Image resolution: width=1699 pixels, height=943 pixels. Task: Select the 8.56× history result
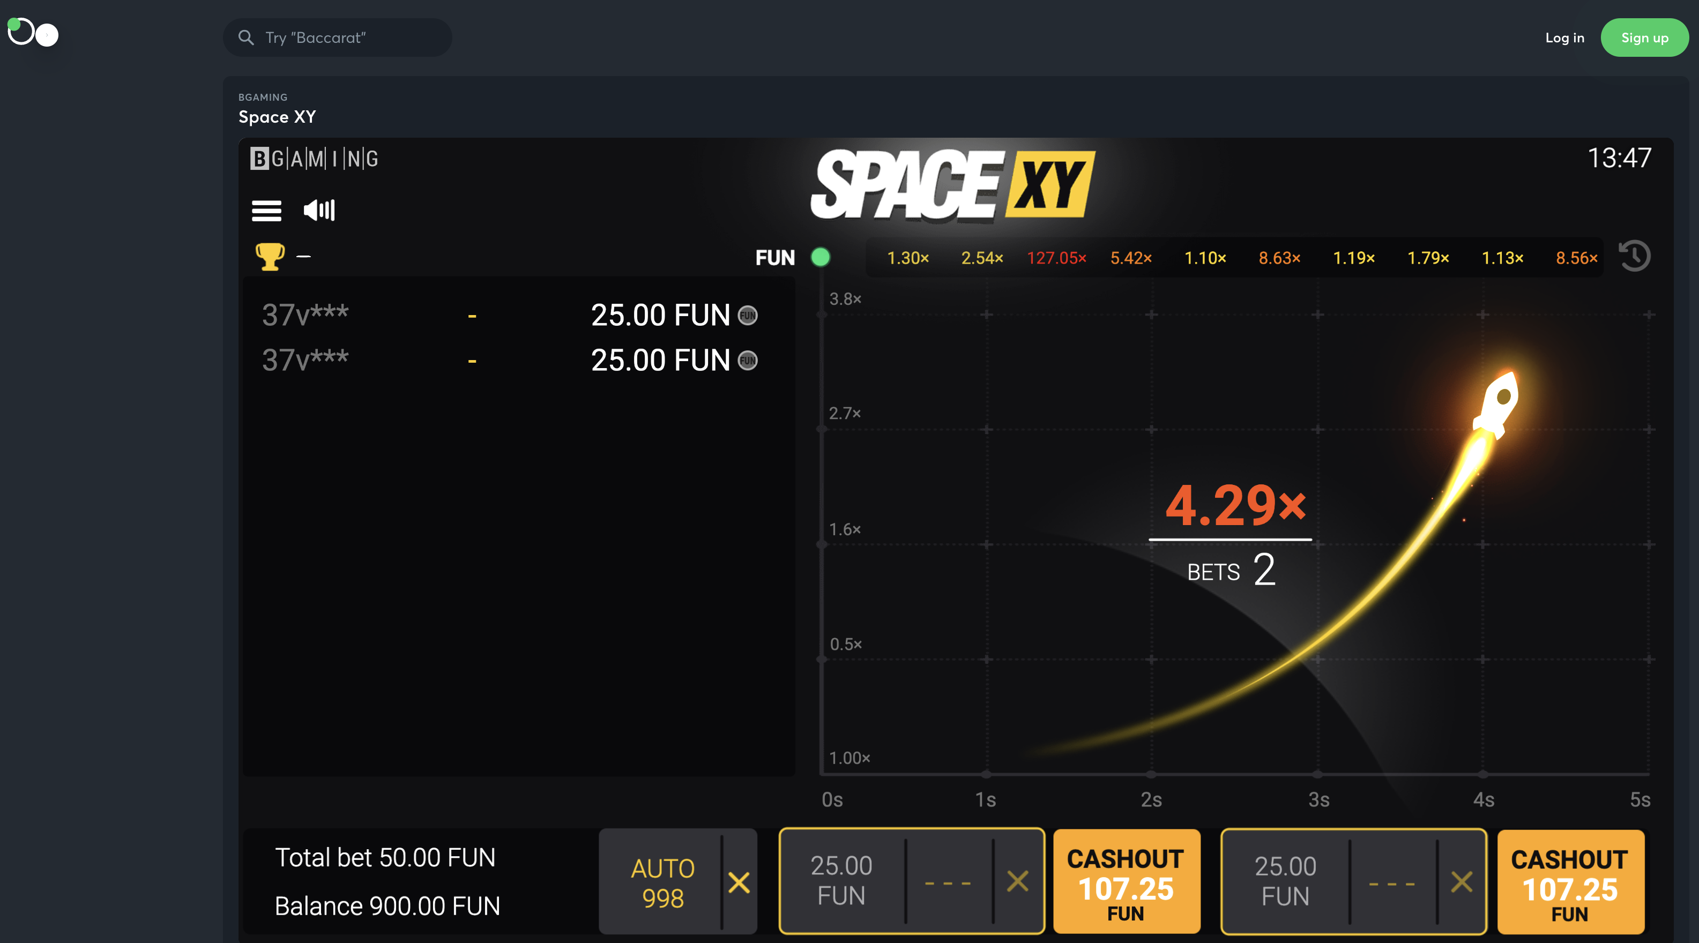pyautogui.click(x=1576, y=258)
